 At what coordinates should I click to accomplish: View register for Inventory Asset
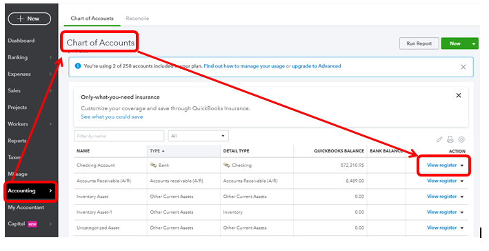point(441,197)
